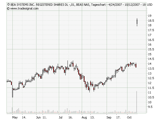This screenshot has height=122, width=162.
Task: Click the 12 price axis label
Action: click(150, 83)
